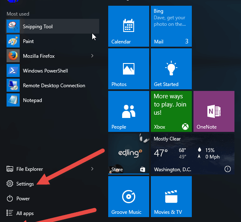Expand File Explorer submenu arrow

point(92,169)
